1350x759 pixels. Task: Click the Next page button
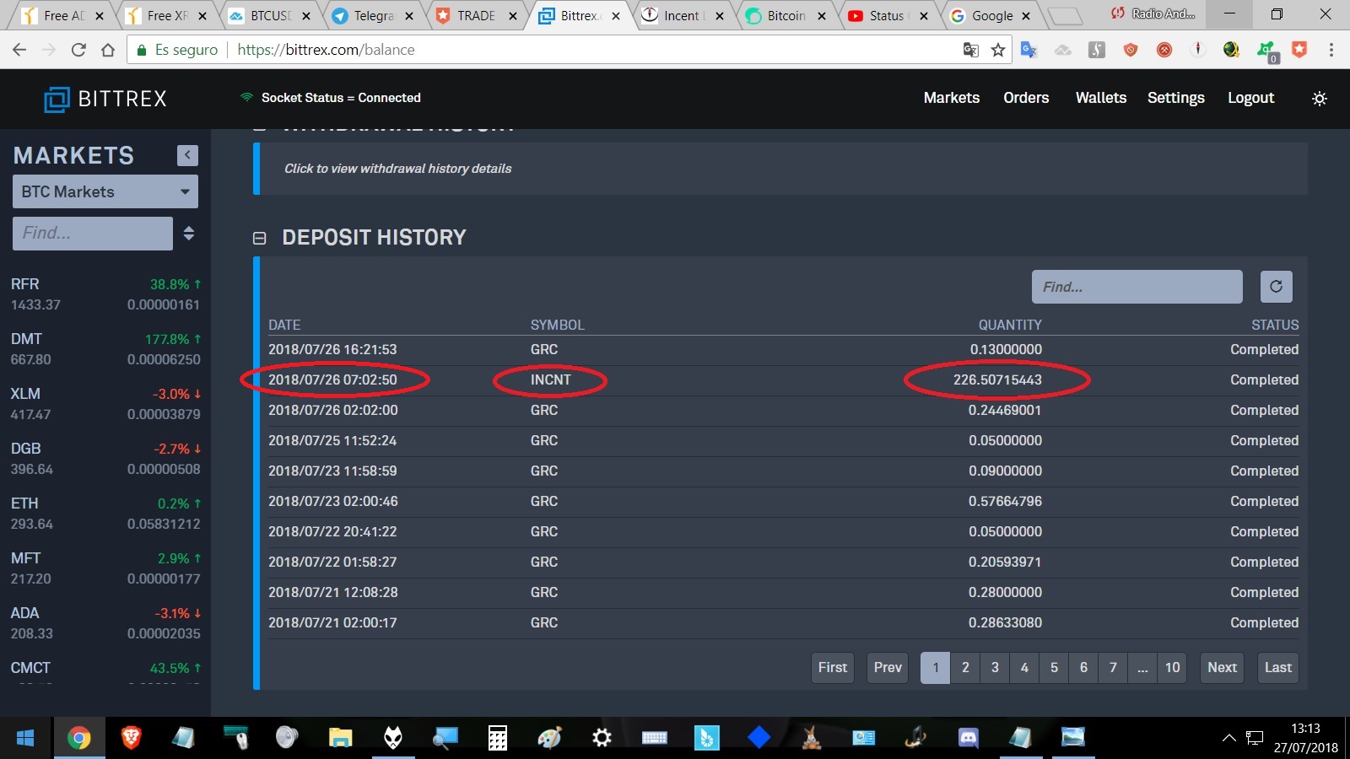1222,668
